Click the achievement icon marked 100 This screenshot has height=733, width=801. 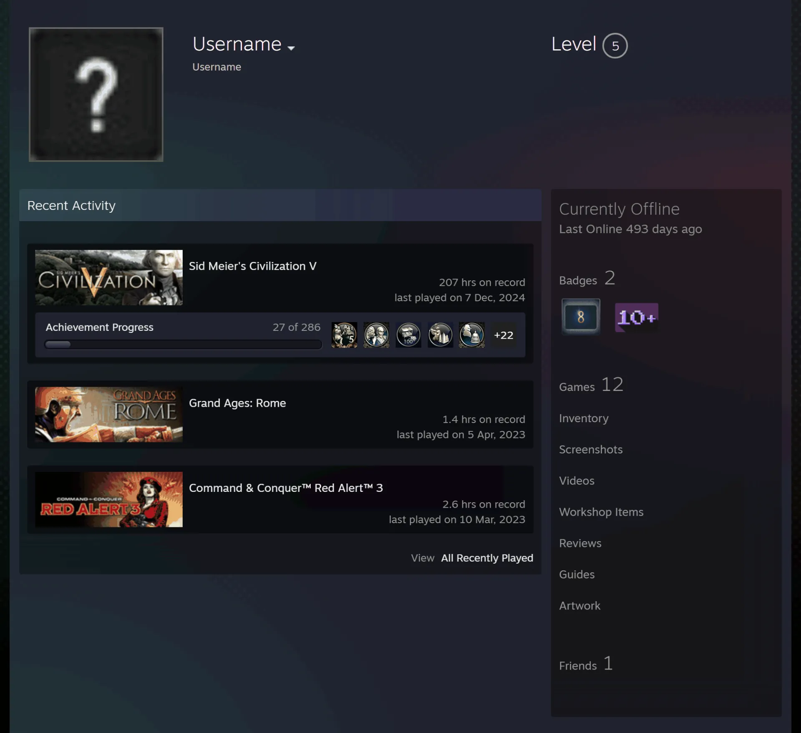pyautogui.click(x=408, y=335)
